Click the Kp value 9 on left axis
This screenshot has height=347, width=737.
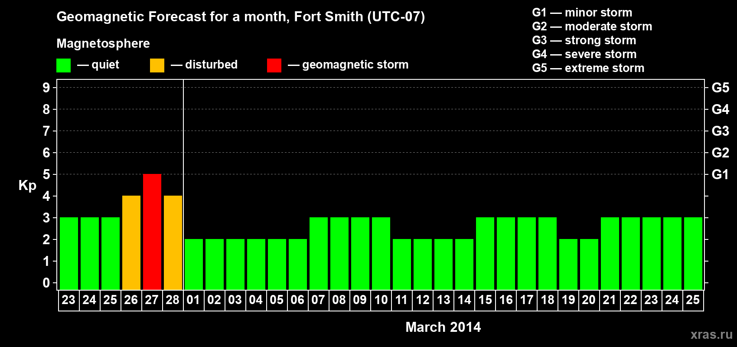pyautogui.click(x=46, y=88)
